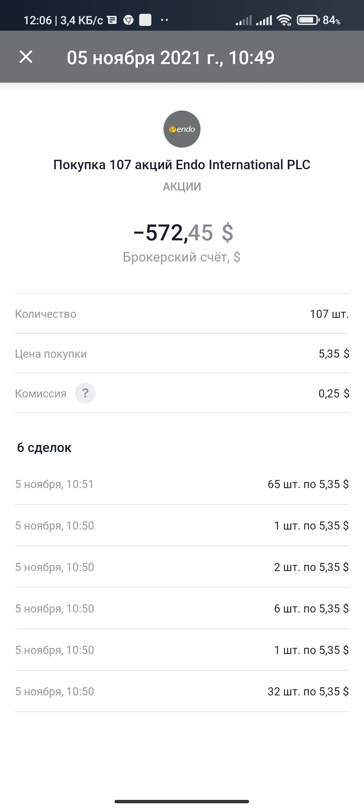Tap the Количество 107 шт. row
The height and width of the screenshot is (809, 364).
pos(182,313)
